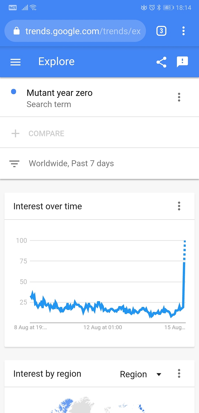Open Chrome's three-dot overflow menu

[x=183, y=31]
